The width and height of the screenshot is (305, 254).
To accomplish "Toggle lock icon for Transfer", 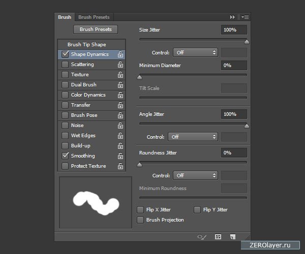I will click(120, 105).
